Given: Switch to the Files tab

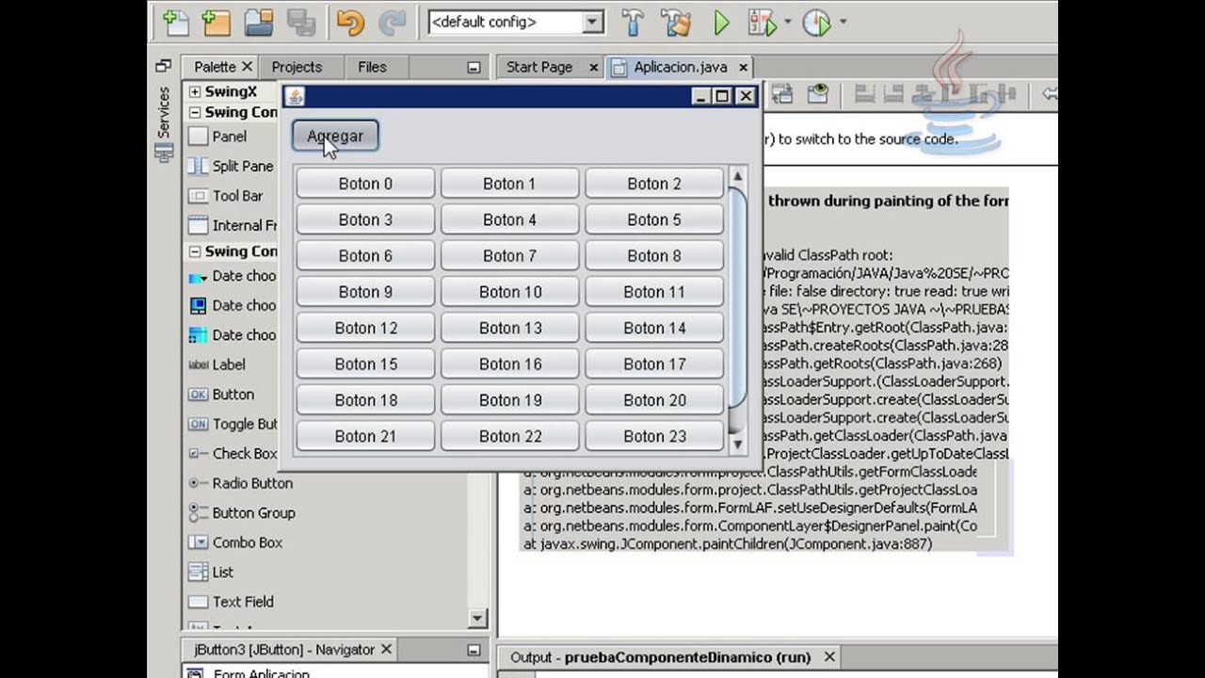Looking at the screenshot, I should [372, 67].
